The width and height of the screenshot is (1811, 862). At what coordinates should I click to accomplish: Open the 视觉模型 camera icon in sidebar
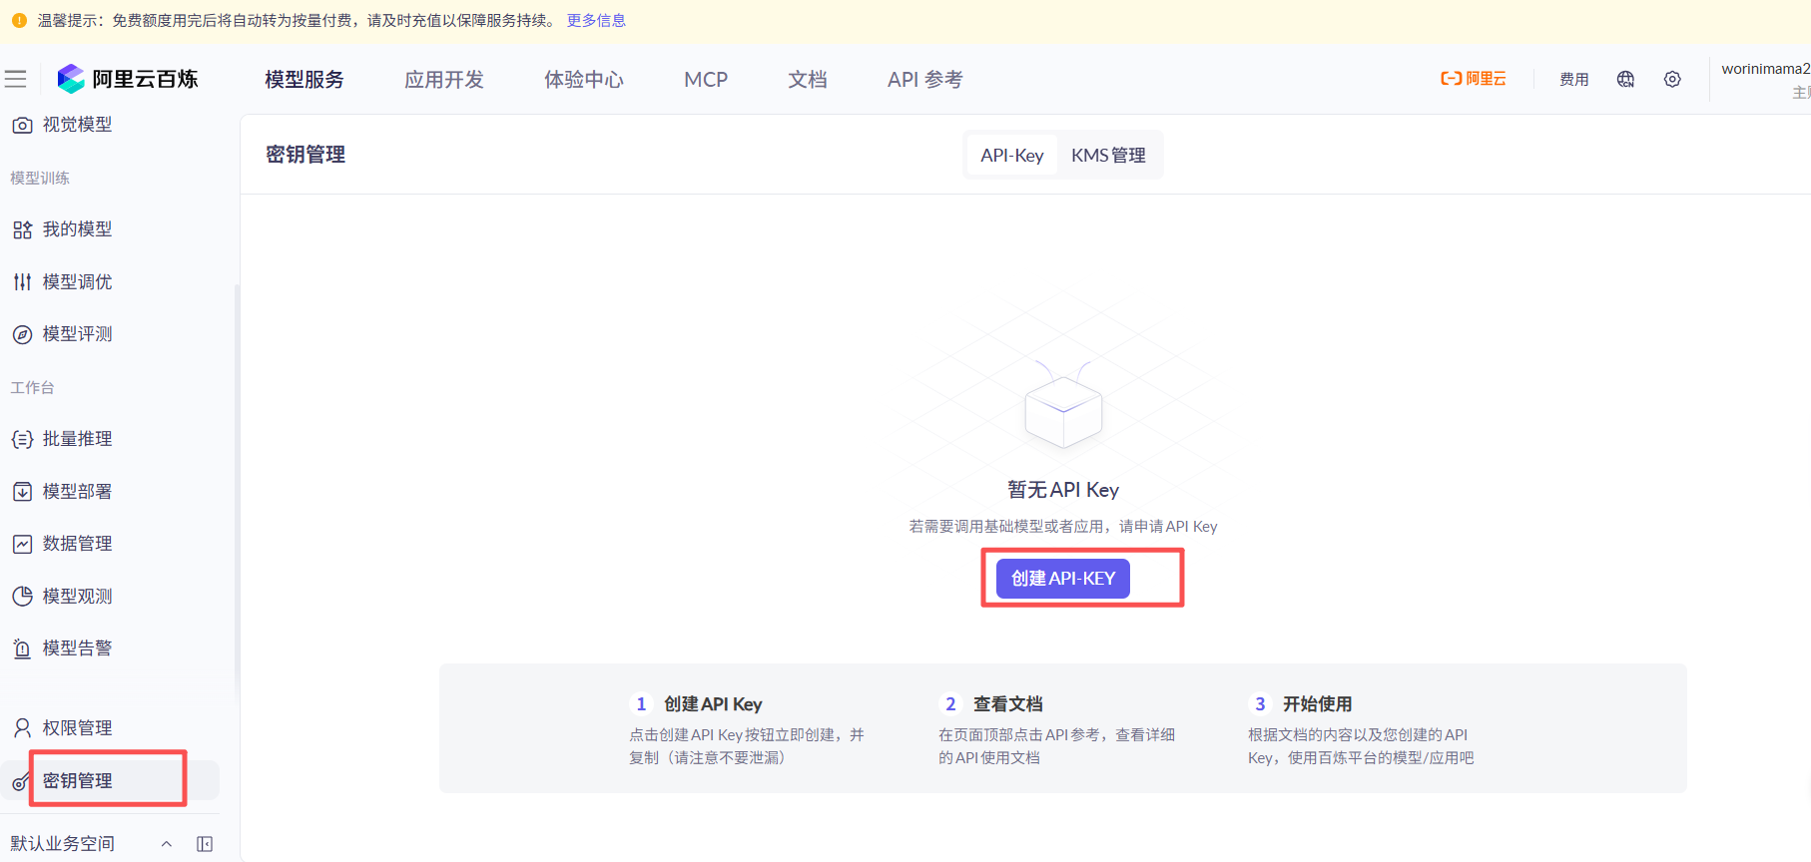click(22, 125)
